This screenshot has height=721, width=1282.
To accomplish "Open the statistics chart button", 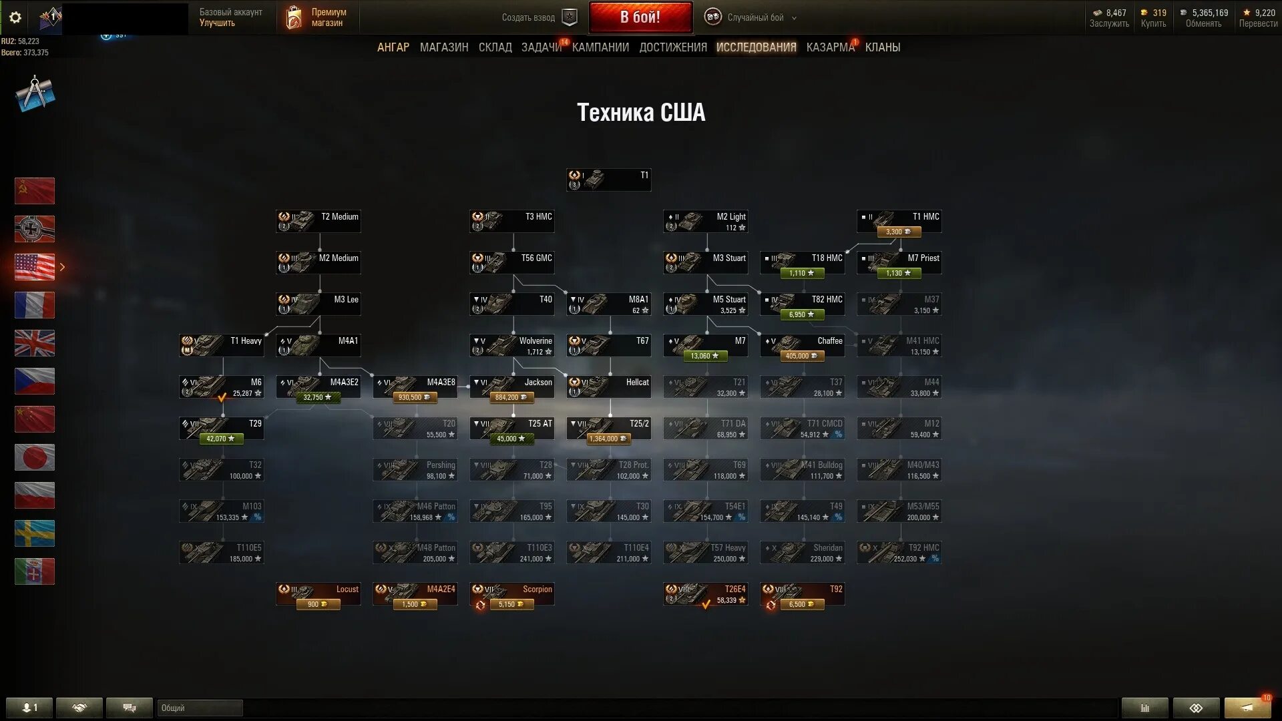I will tap(1145, 708).
